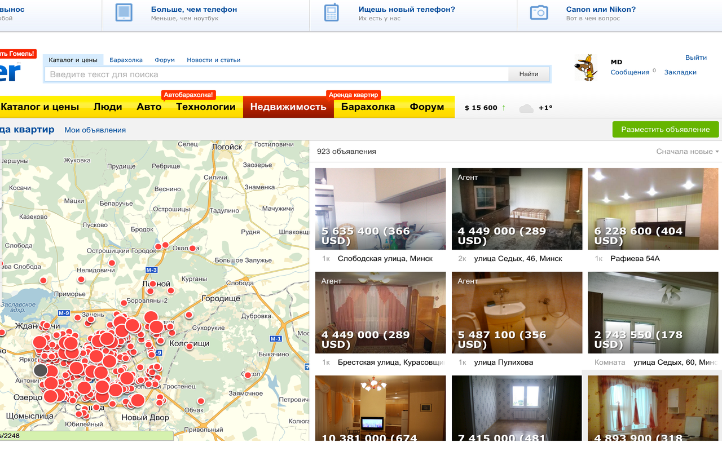Open the "Авто" menu section
Viewport: 722px width, 451px height.
(149, 107)
